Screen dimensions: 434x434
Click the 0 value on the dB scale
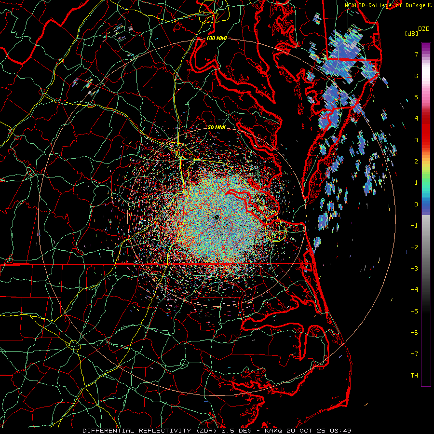[x=416, y=204]
